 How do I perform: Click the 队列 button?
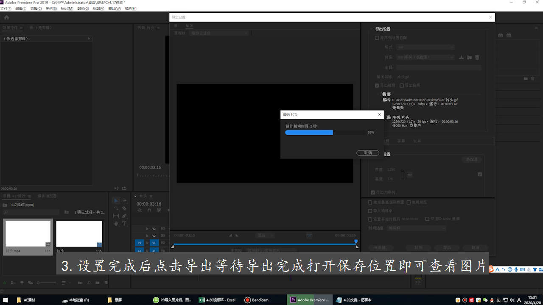pos(418,247)
